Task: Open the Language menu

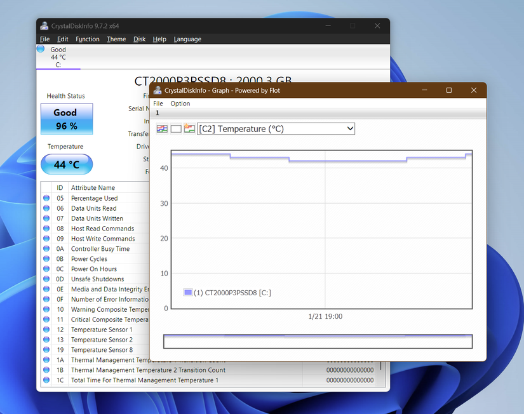Action: (x=187, y=39)
